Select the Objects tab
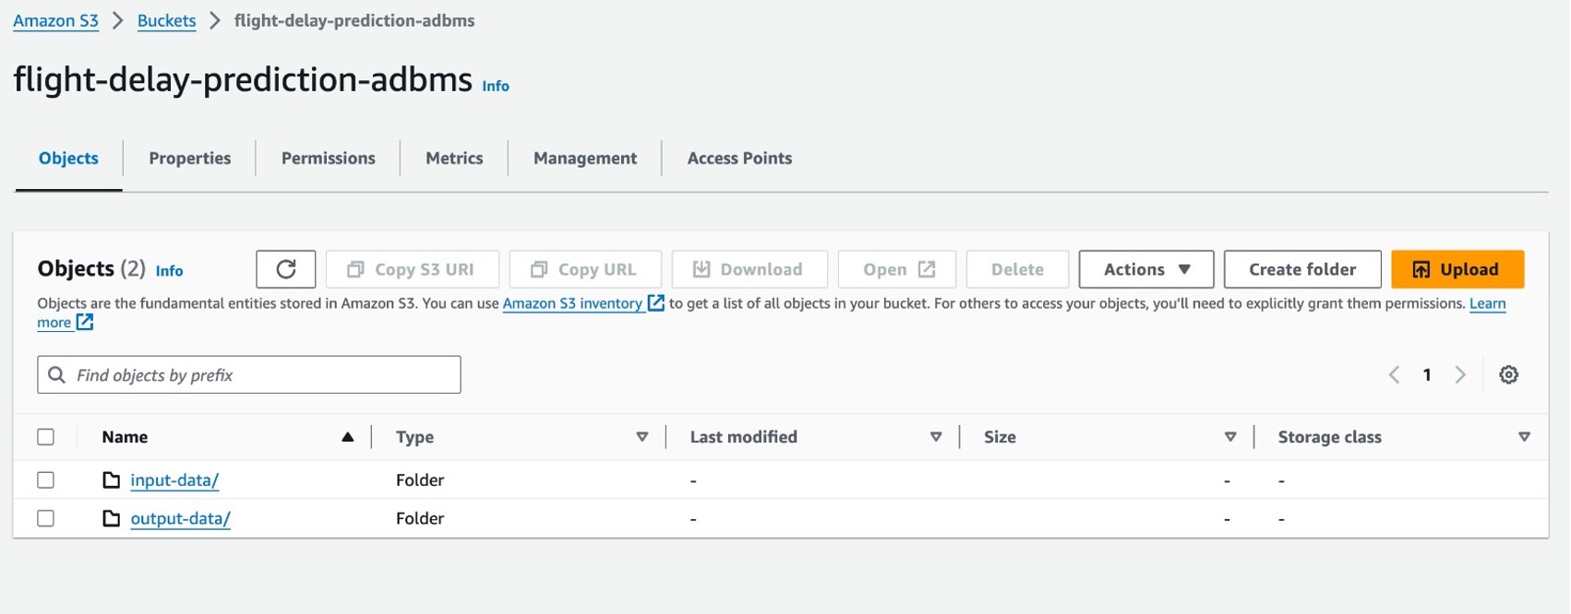 [68, 159]
